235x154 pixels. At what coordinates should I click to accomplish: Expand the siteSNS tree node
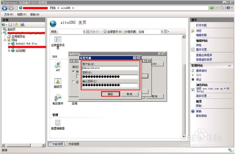tap(9, 51)
